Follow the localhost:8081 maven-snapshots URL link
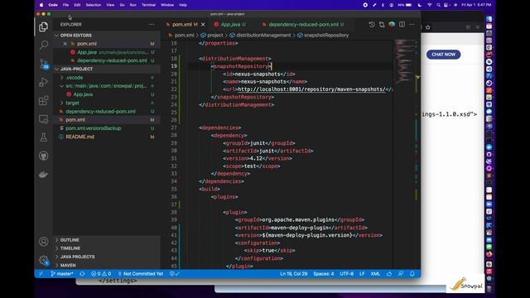The image size is (530, 298). [311, 89]
